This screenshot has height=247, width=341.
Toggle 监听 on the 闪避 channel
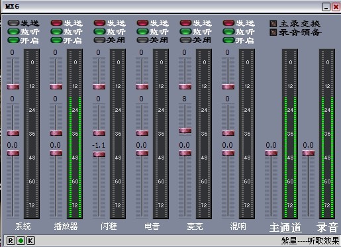(99, 31)
